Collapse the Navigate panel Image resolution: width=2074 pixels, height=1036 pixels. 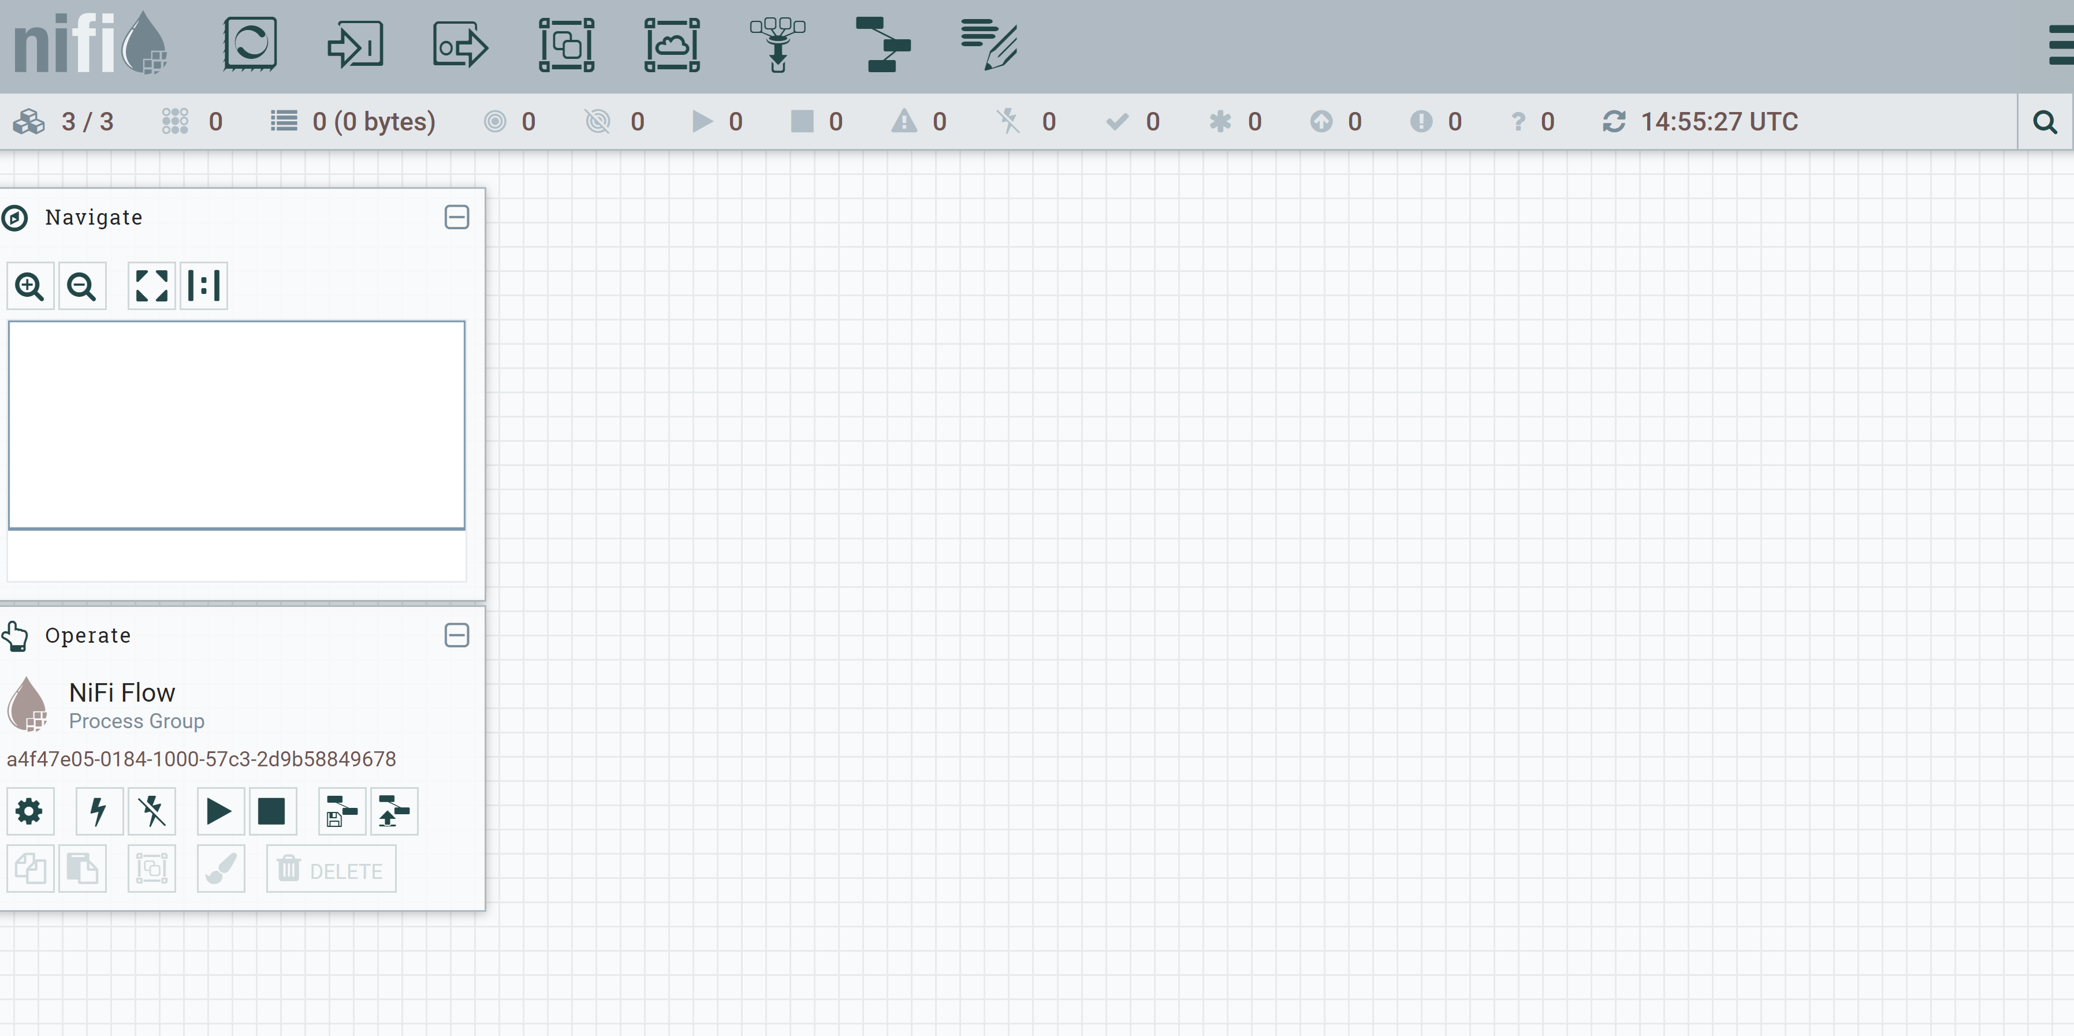(456, 217)
